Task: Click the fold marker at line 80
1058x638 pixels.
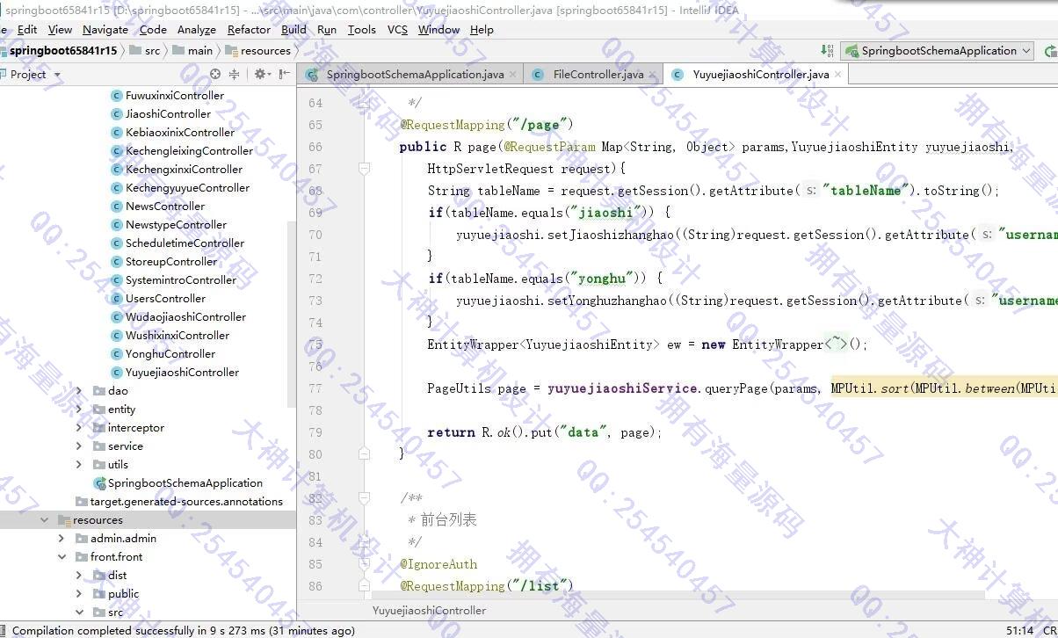Action: click(364, 454)
